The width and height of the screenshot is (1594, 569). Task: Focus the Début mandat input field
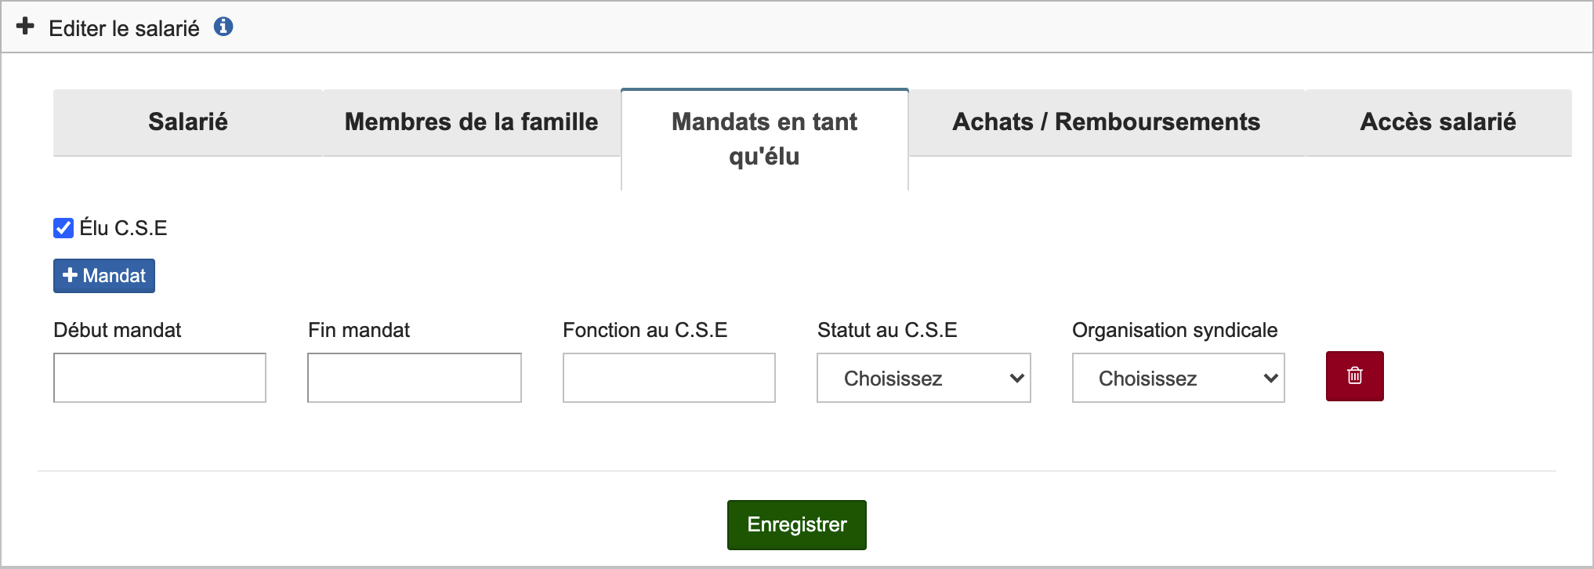pos(160,378)
